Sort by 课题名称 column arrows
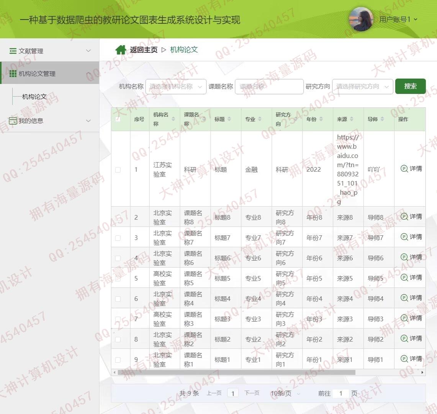This screenshot has width=437, height=414. (x=204, y=119)
